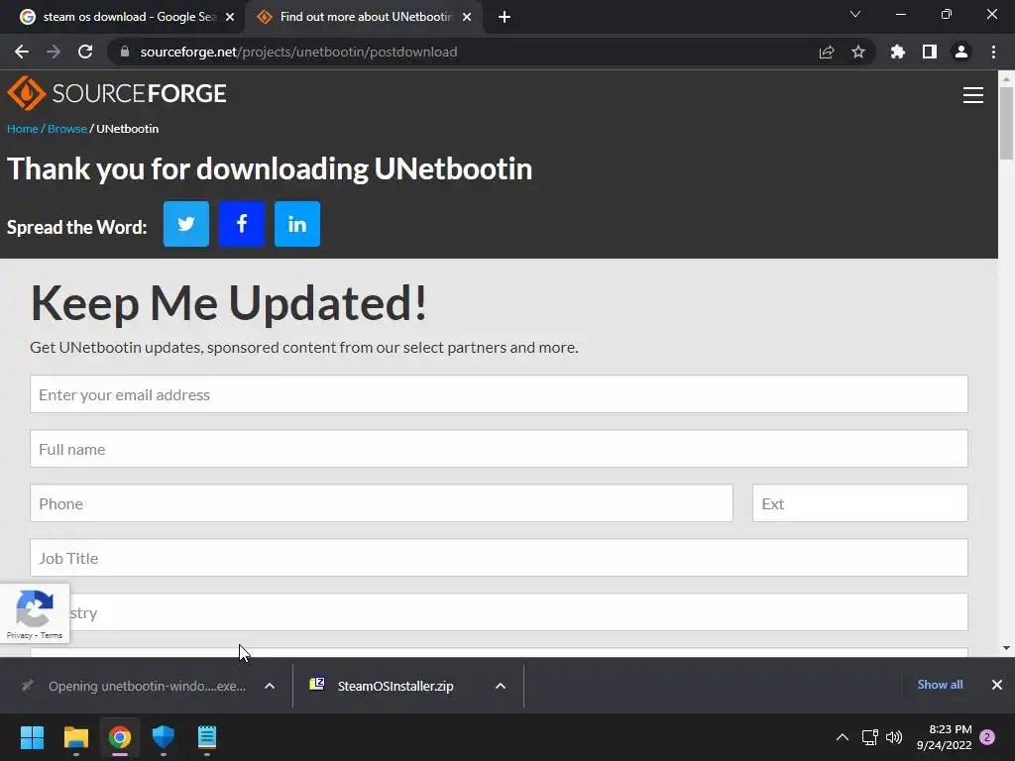Open the SourceForge hamburger menu

(x=973, y=95)
